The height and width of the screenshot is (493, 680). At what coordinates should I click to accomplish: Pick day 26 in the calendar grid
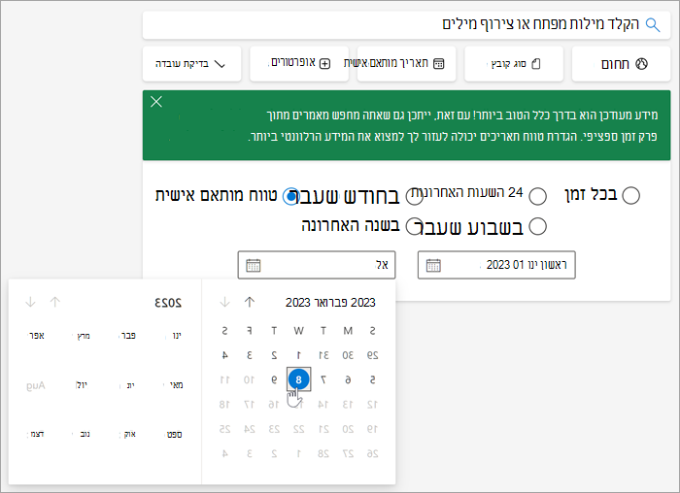(372, 453)
